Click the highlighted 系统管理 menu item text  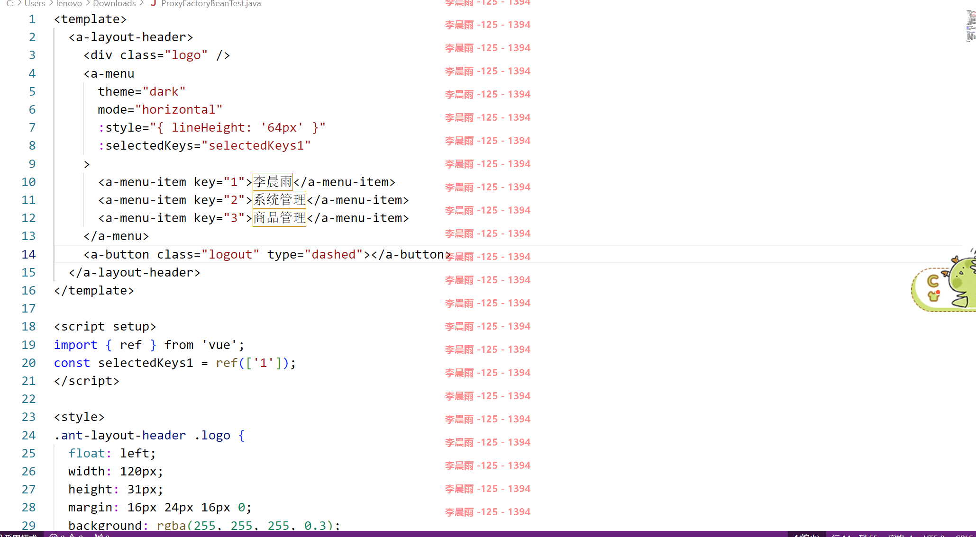point(279,200)
